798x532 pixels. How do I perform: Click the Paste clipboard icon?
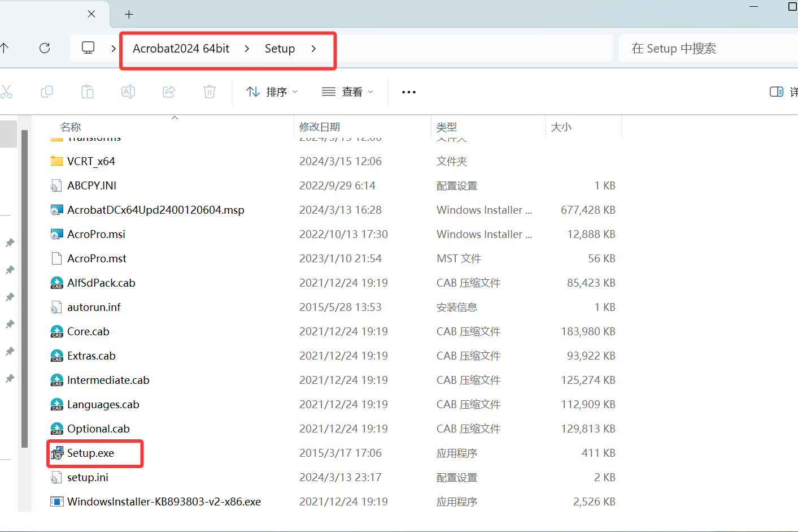coord(88,92)
